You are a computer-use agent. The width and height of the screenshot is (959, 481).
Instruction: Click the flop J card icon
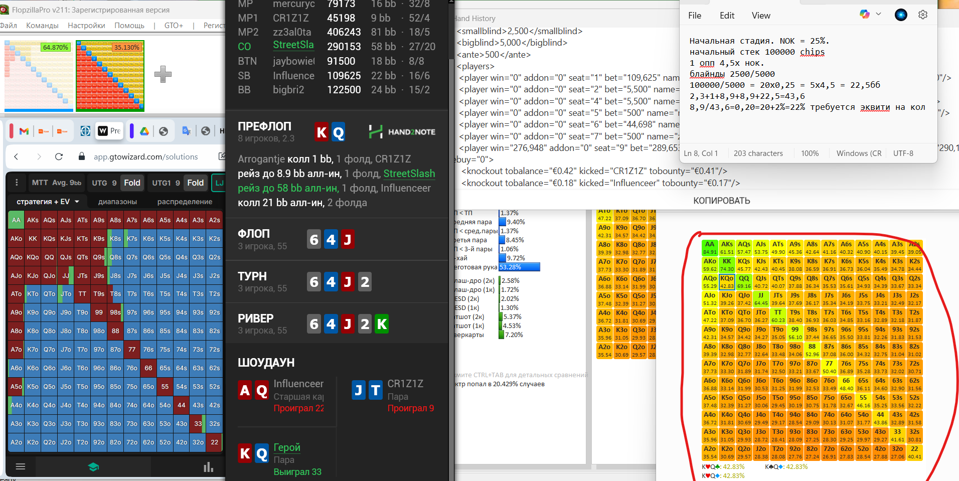347,240
